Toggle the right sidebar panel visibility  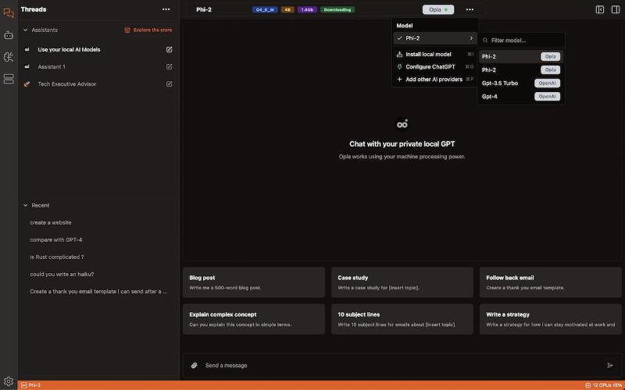(x=614, y=9)
